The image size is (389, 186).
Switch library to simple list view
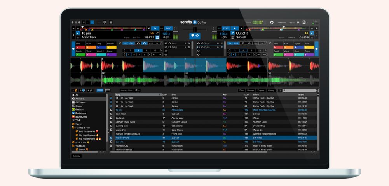100,90
